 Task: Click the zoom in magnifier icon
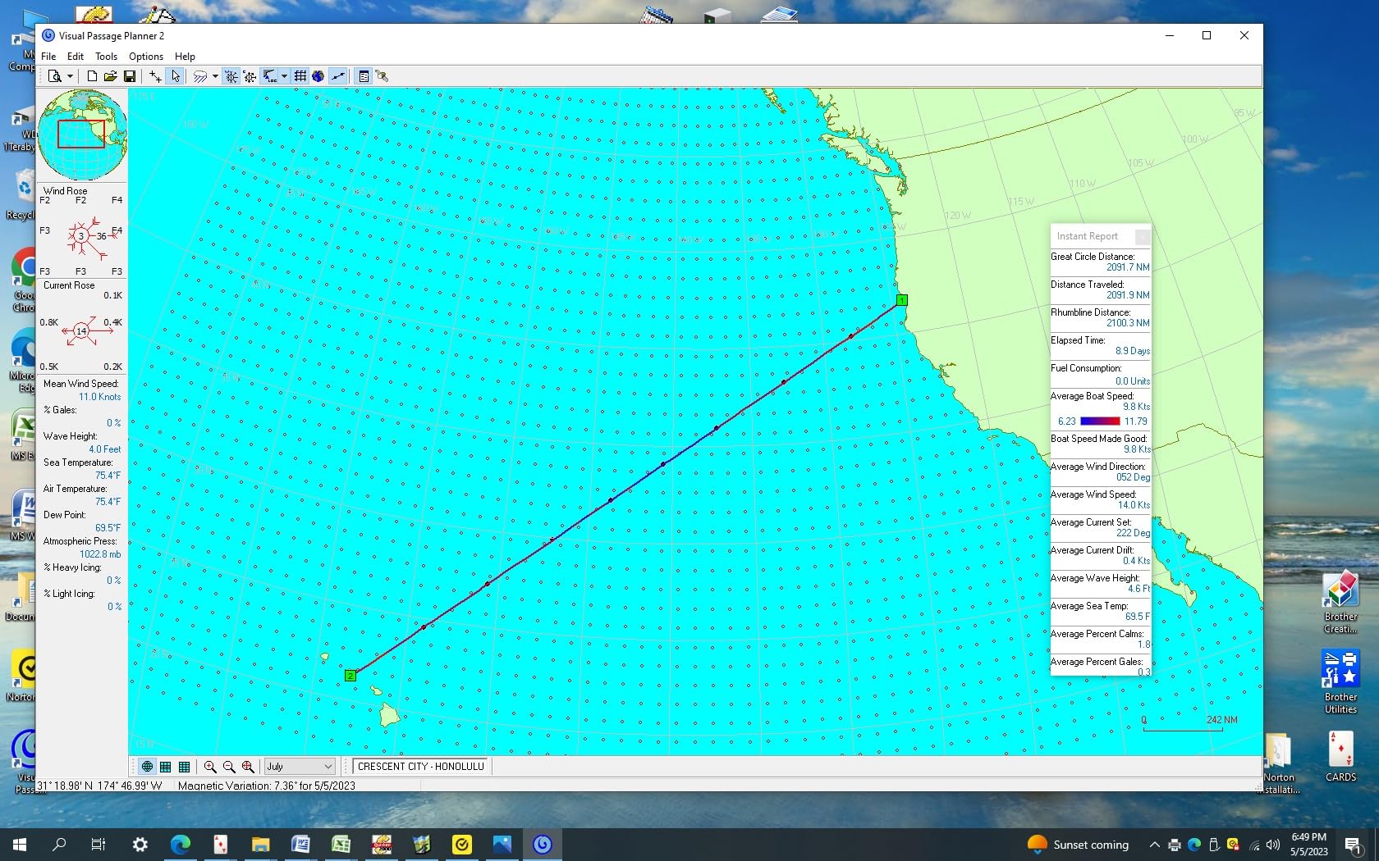[210, 767]
